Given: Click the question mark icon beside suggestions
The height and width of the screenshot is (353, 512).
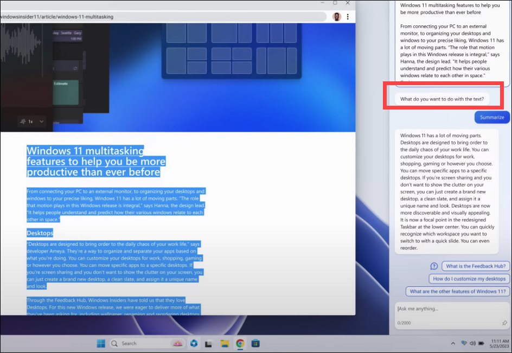Looking at the screenshot, I should pyautogui.click(x=434, y=266).
